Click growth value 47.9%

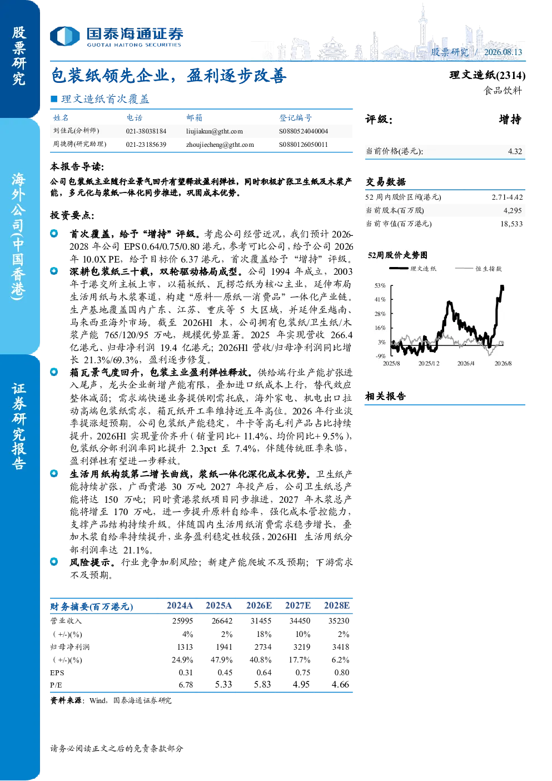[222, 660]
